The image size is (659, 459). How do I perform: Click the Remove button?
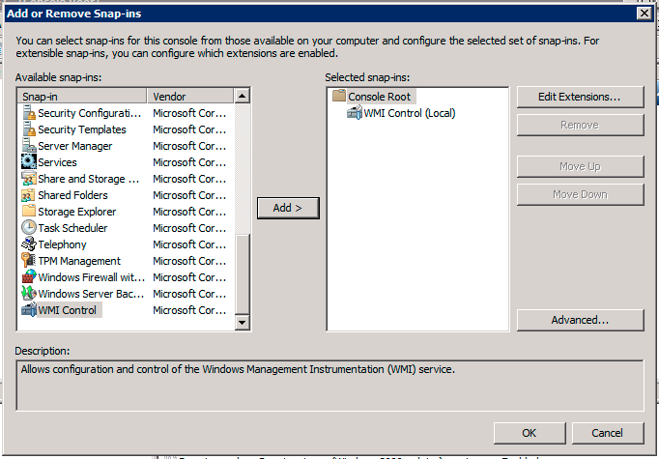[x=580, y=125]
